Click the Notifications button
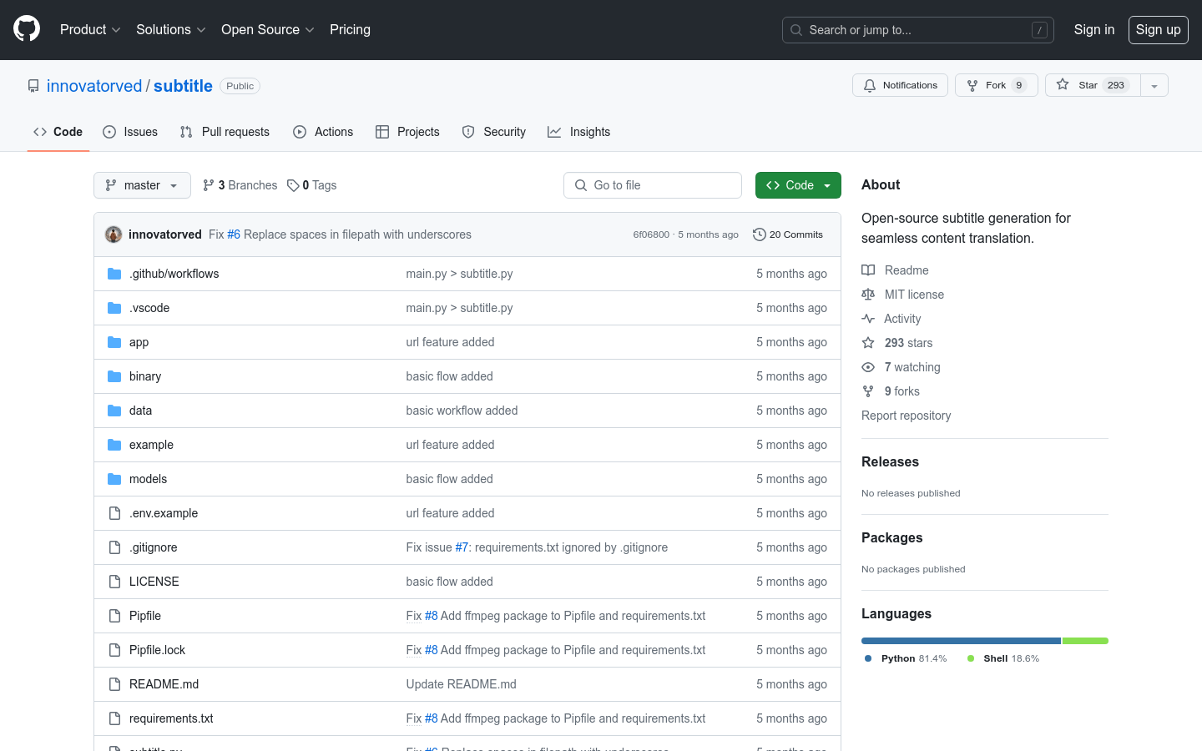This screenshot has height=751, width=1202. point(900,85)
